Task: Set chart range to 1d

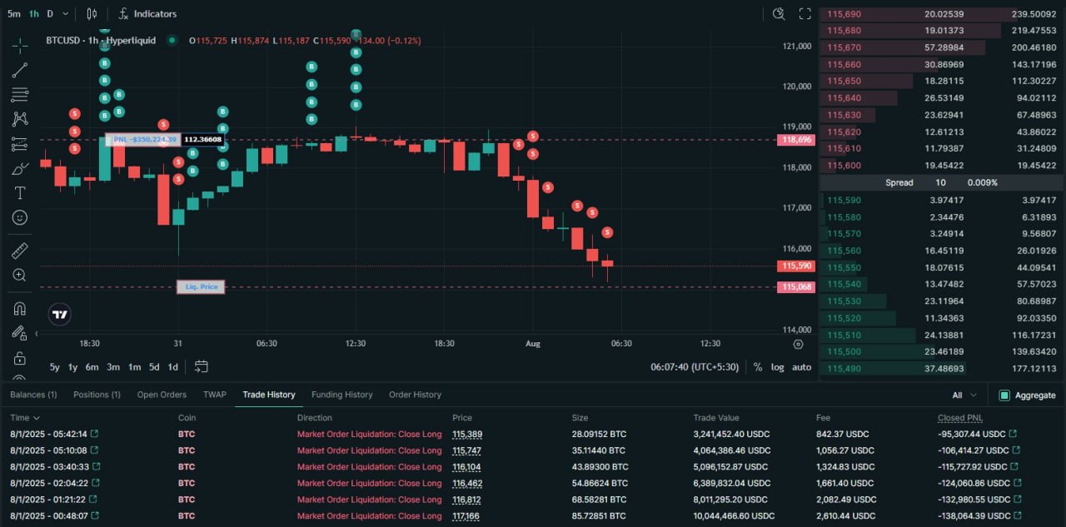Action: coord(173,367)
